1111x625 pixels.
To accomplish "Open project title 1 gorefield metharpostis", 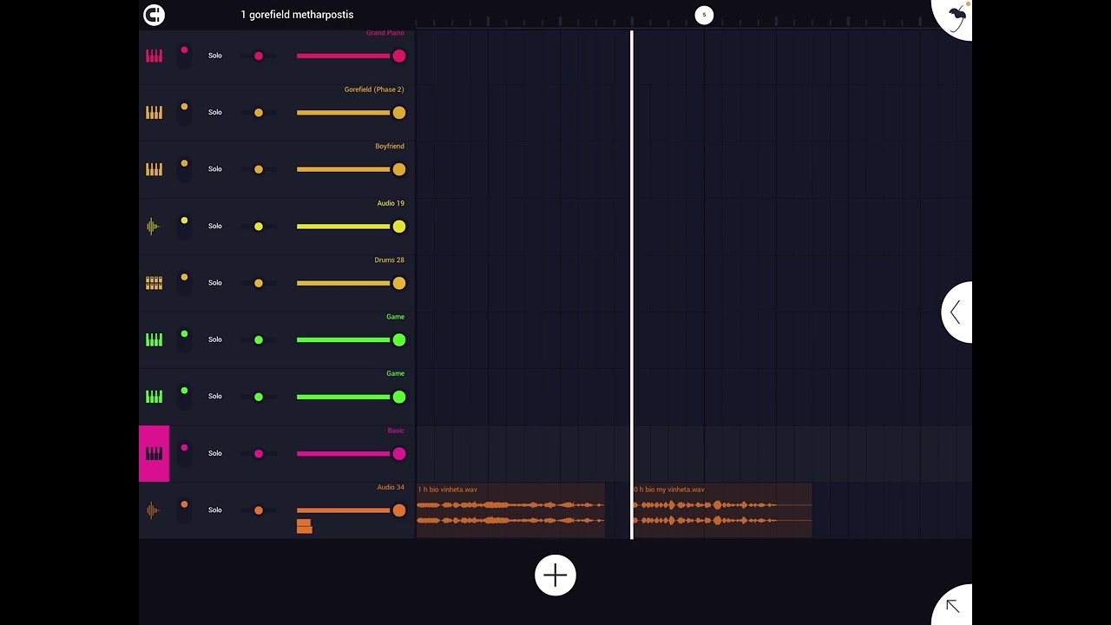I will [297, 15].
